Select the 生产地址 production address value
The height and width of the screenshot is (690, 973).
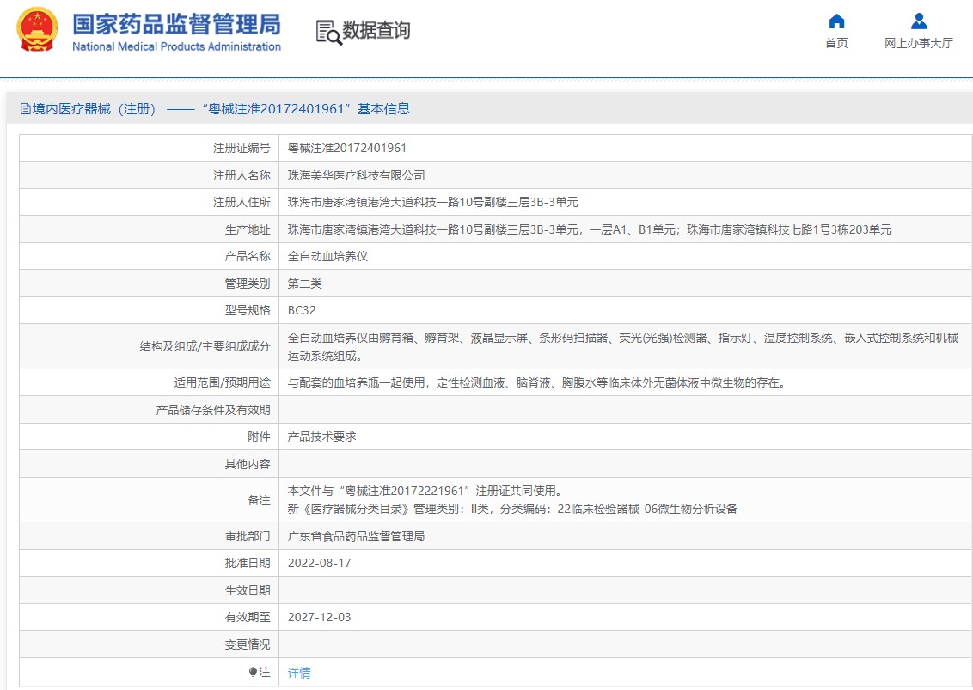[590, 229]
